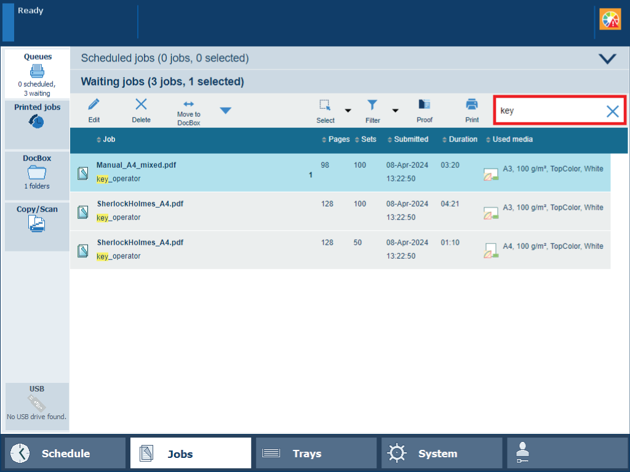Click the Proof icon in toolbar
The width and height of the screenshot is (630, 472).
[425, 105]
